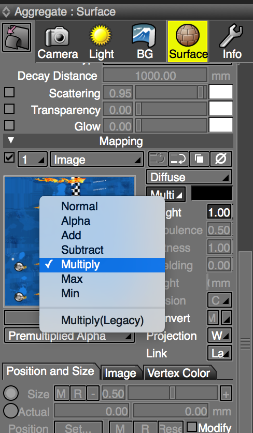Switch to the Vertex Color tab

pyautogui.click(x=179, y=373)
